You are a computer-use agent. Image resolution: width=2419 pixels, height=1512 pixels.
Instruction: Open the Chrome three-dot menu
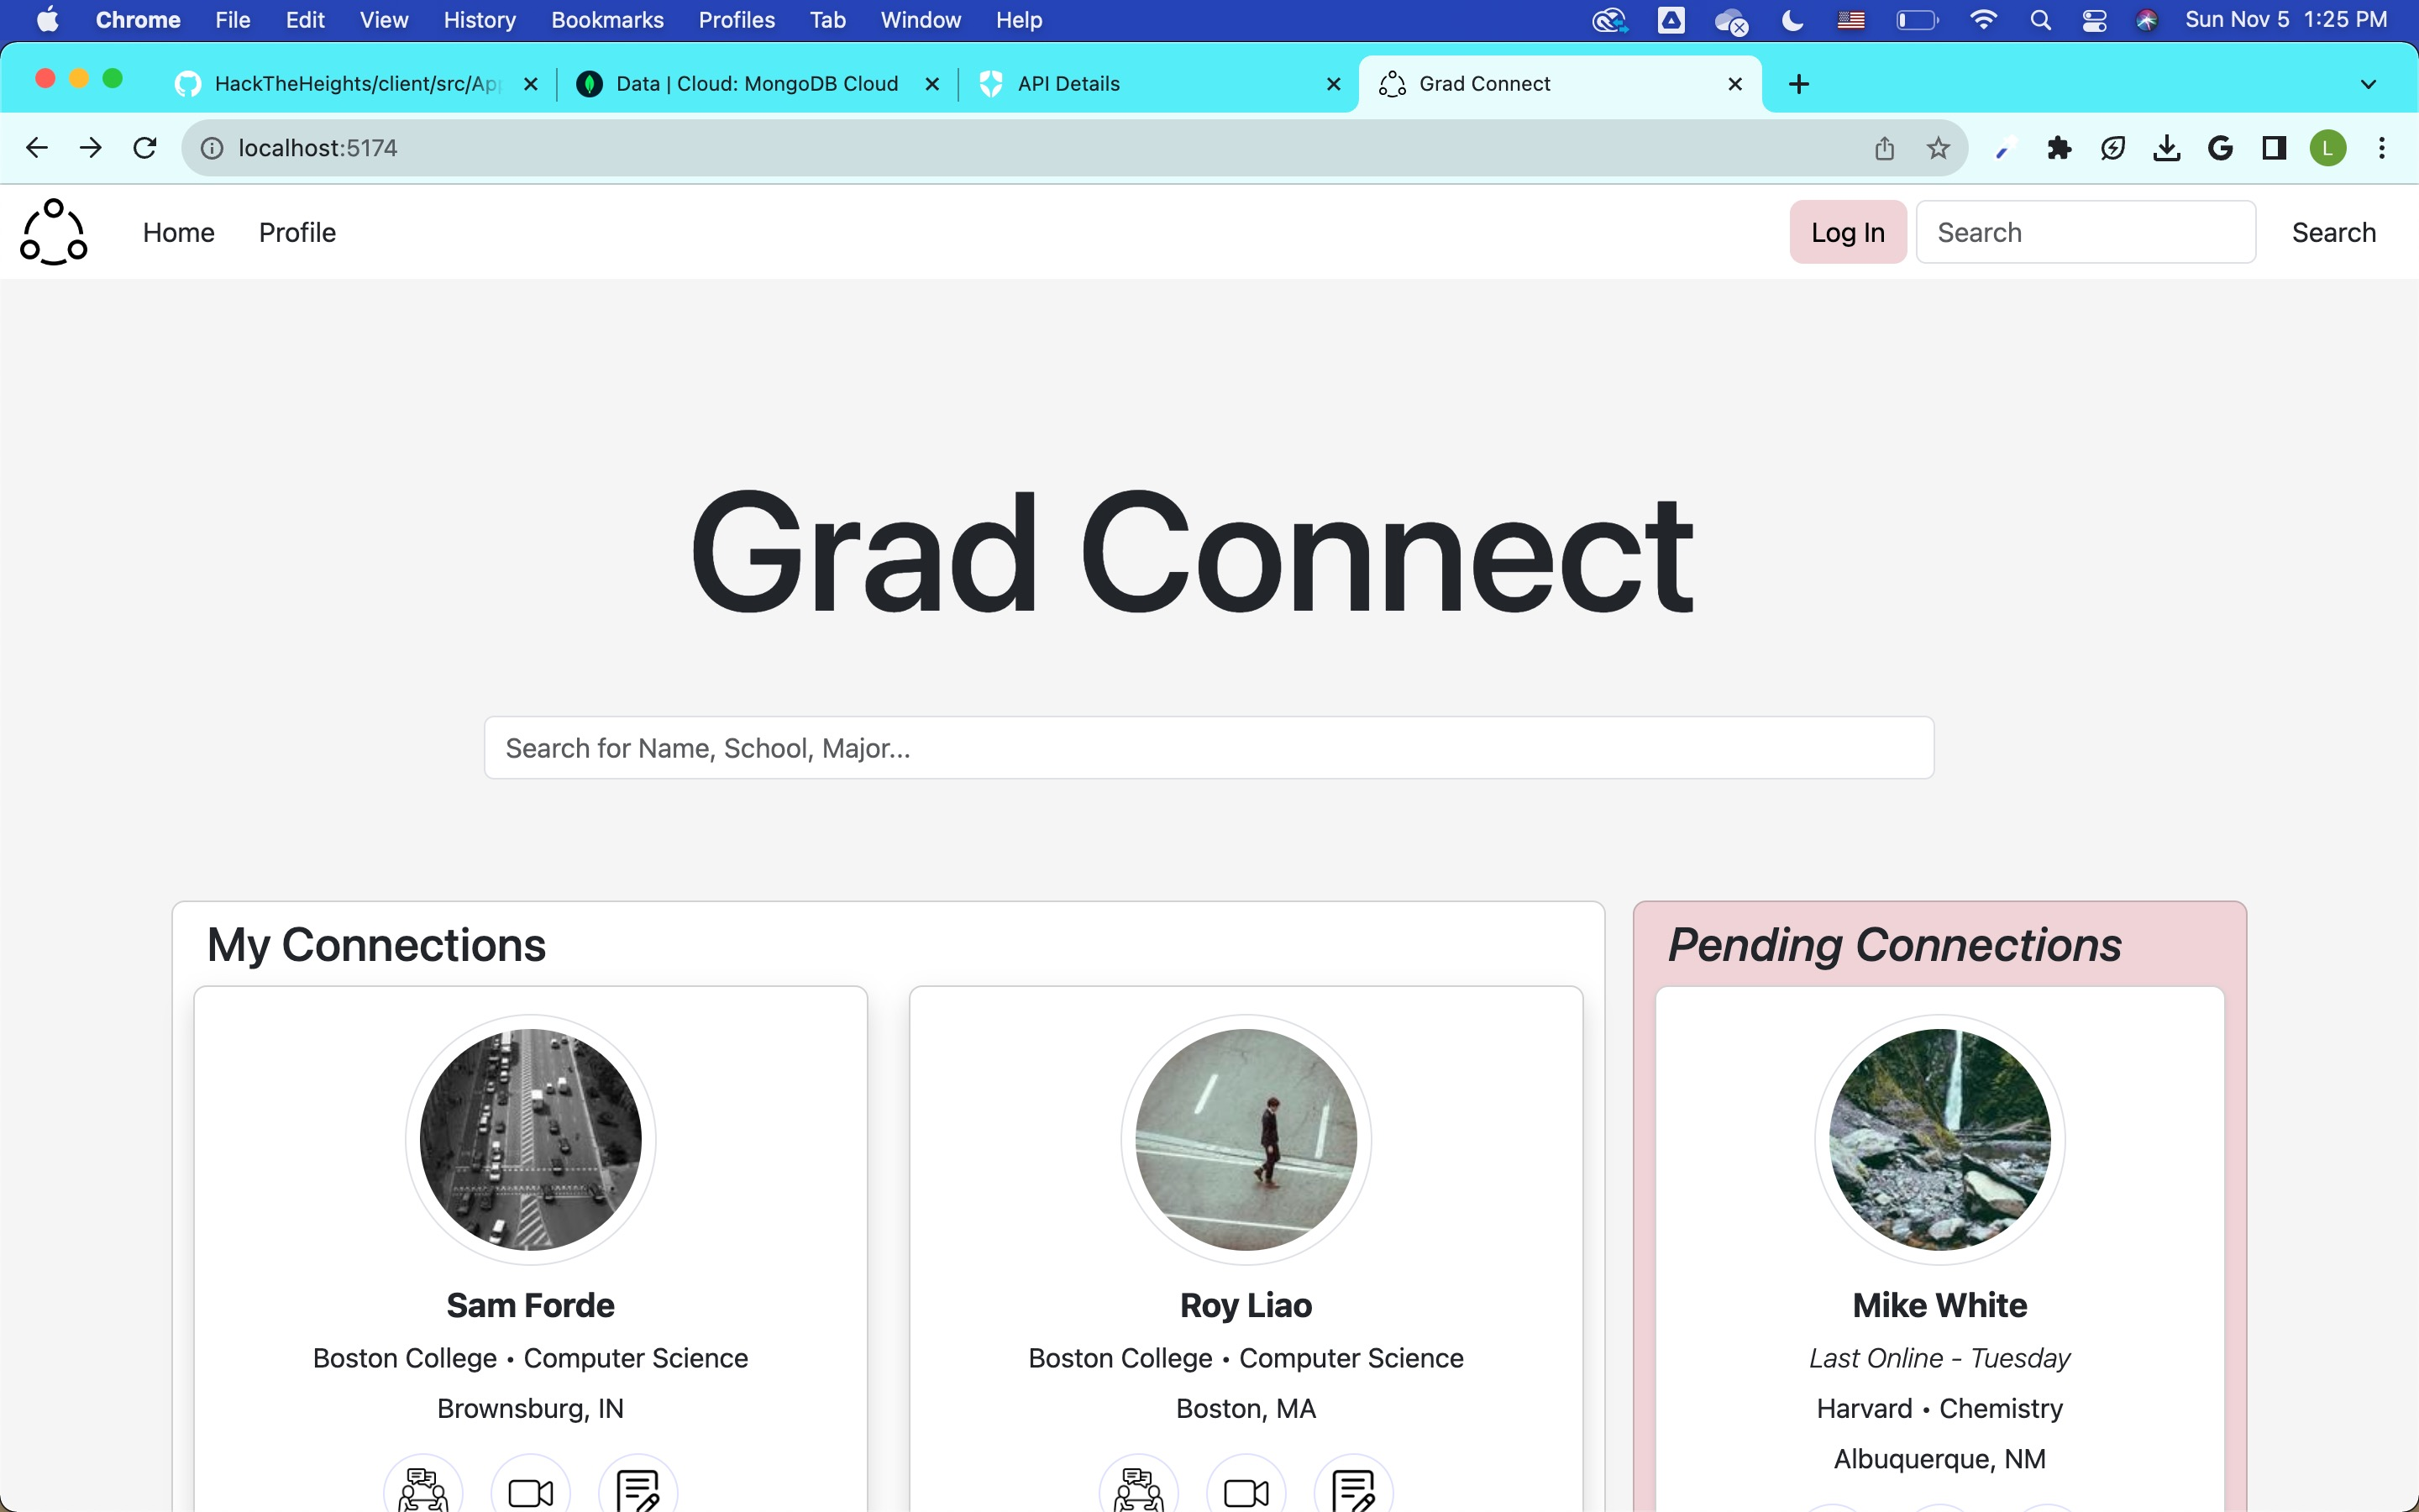(2382, 147)
